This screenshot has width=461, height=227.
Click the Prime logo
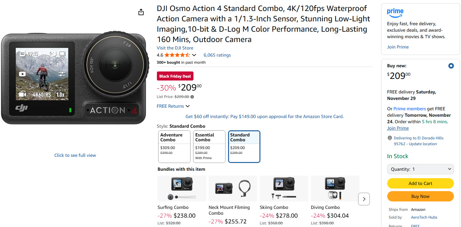pyautogui.click(x=395, y=13)
